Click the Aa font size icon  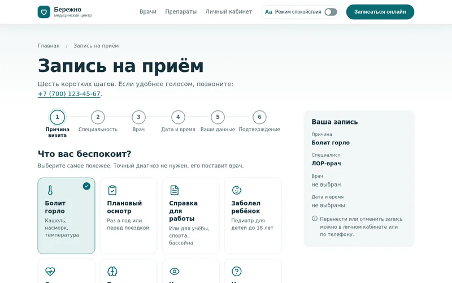tap(268, 12)
